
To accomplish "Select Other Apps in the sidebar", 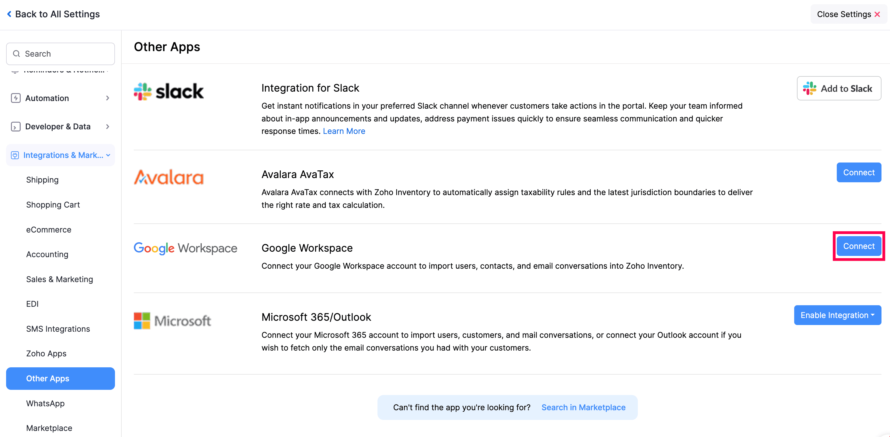I will point(48,379).
